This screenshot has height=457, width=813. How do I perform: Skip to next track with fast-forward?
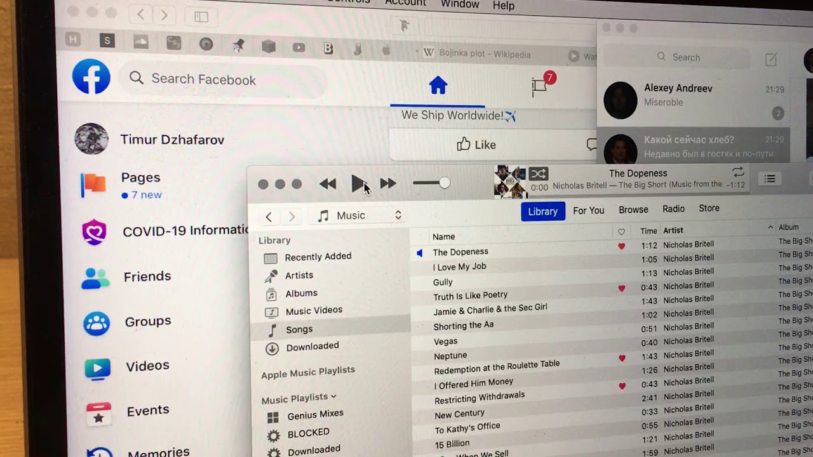pyautogui.click(x=388, y=183)
